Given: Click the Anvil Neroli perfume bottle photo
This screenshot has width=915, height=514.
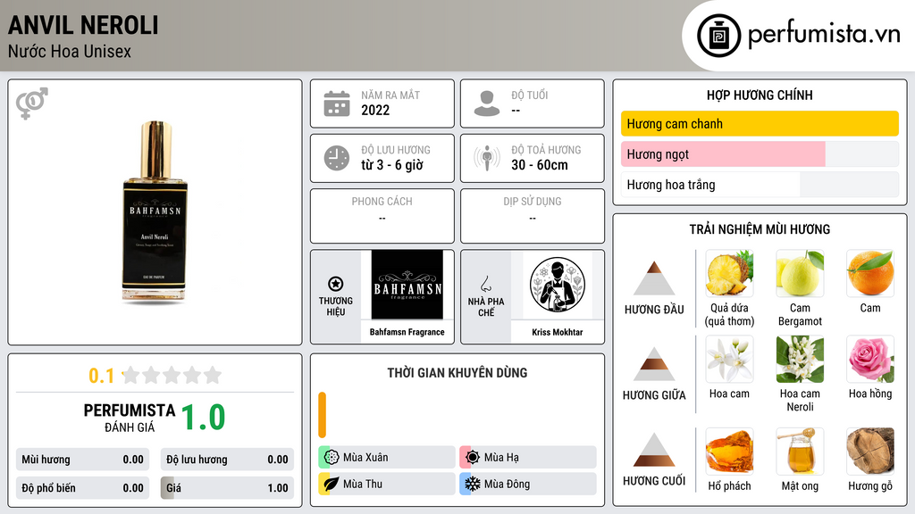Looking at the screenshot, I should pos(155,212).
